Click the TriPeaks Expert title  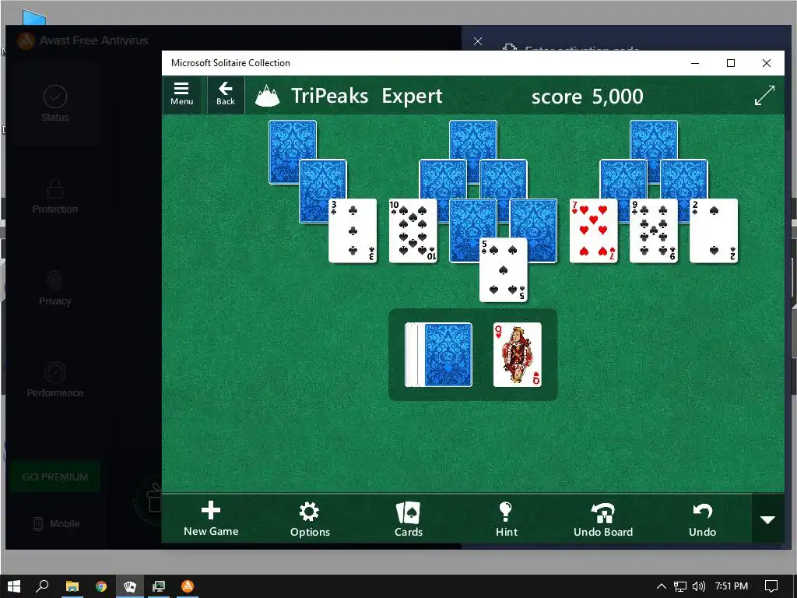coord(367,96)
